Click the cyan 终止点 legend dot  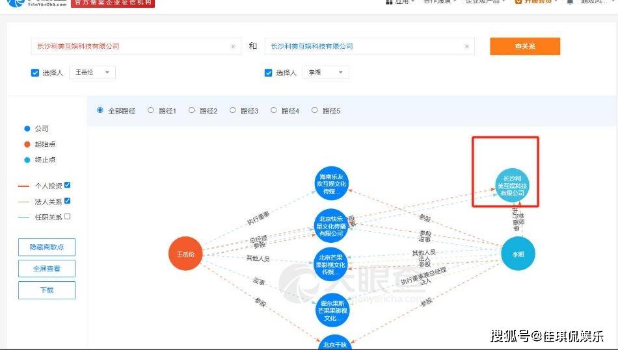(27, 160)
